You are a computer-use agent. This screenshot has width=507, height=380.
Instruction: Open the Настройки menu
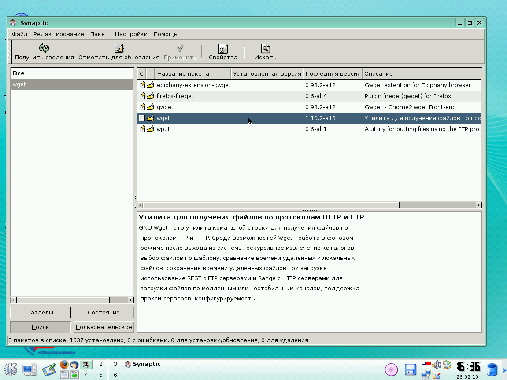pyautogui.click(x=131, y=34)
